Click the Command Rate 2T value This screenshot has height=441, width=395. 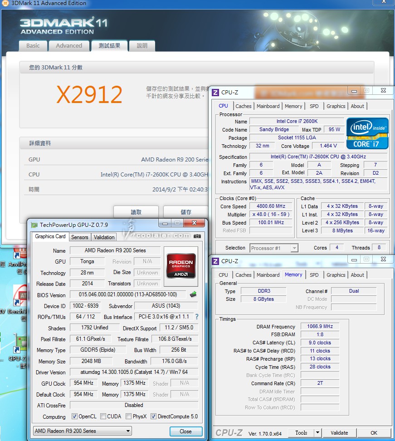point(320,383)
